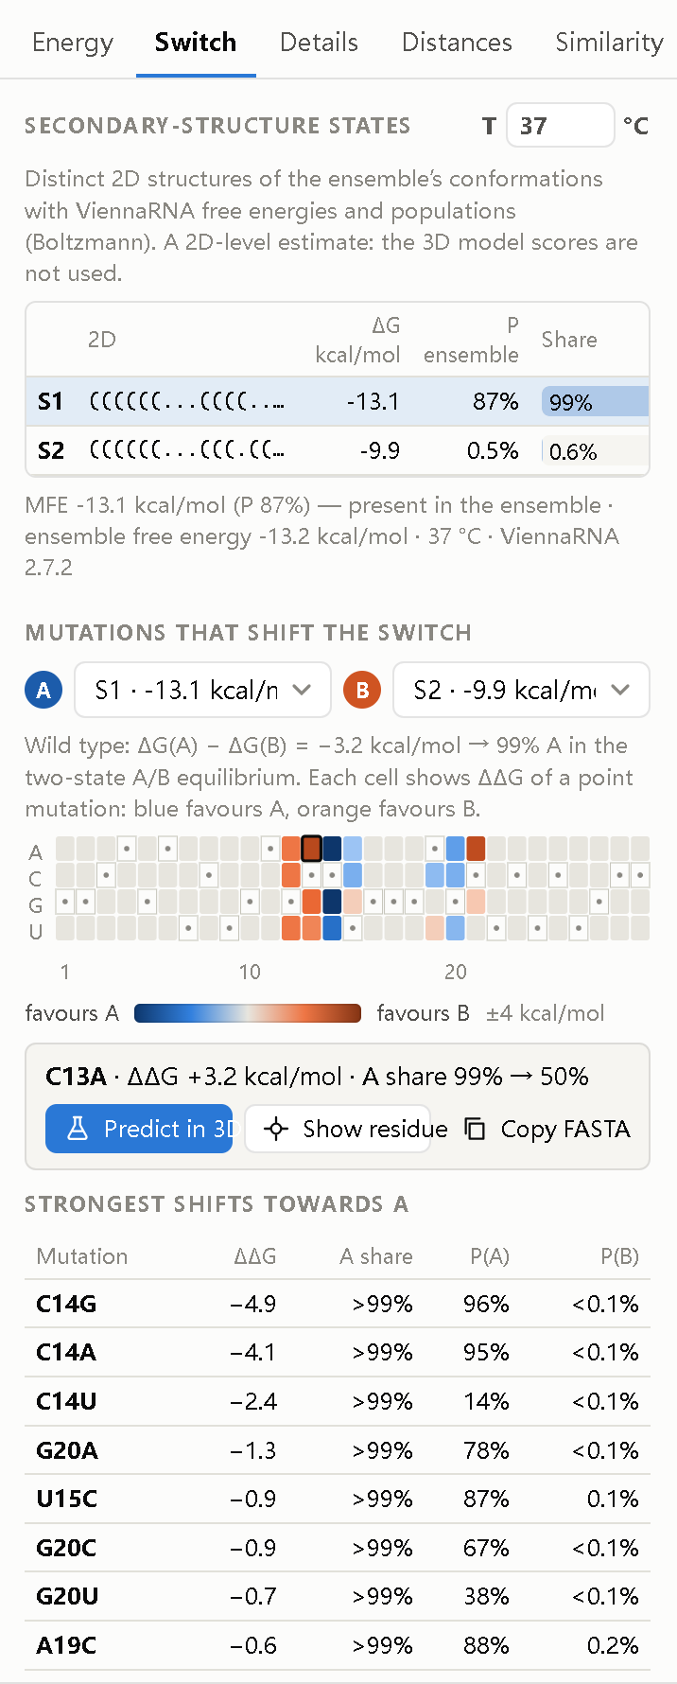Go to the Distances tab

click(x=457, y=43)
